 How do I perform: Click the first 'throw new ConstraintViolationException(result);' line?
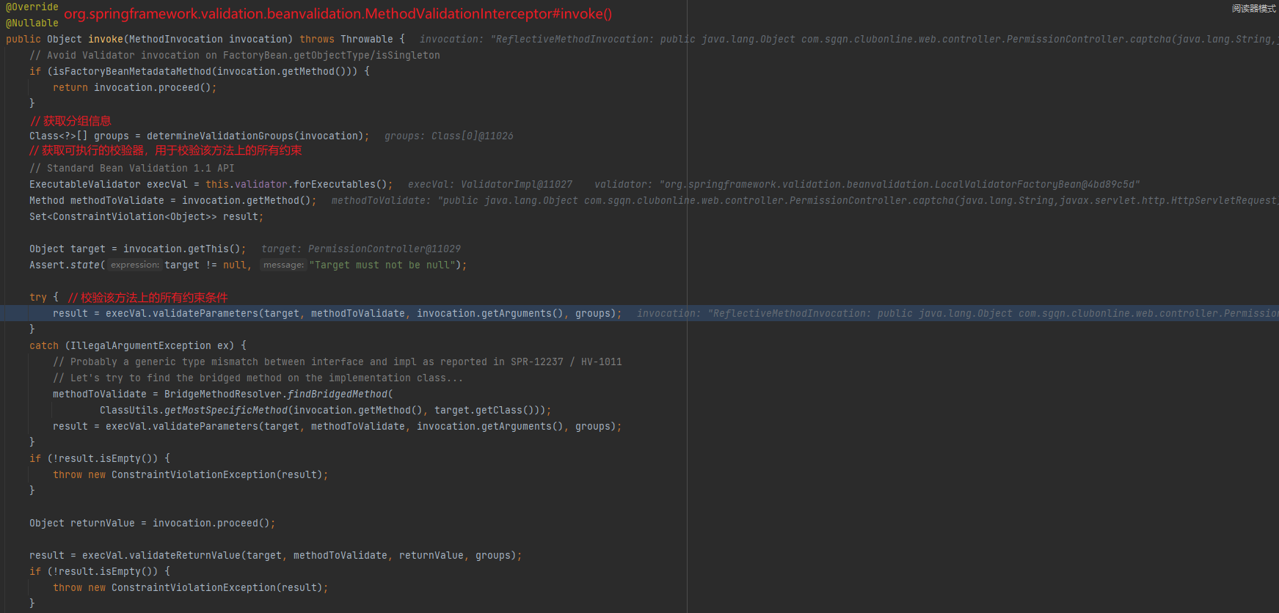tap(191, 474)
